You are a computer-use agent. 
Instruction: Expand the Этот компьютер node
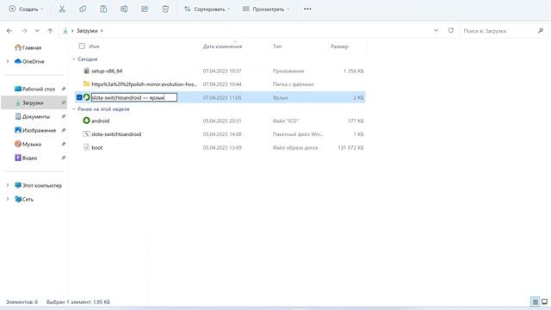pos(8,185)
